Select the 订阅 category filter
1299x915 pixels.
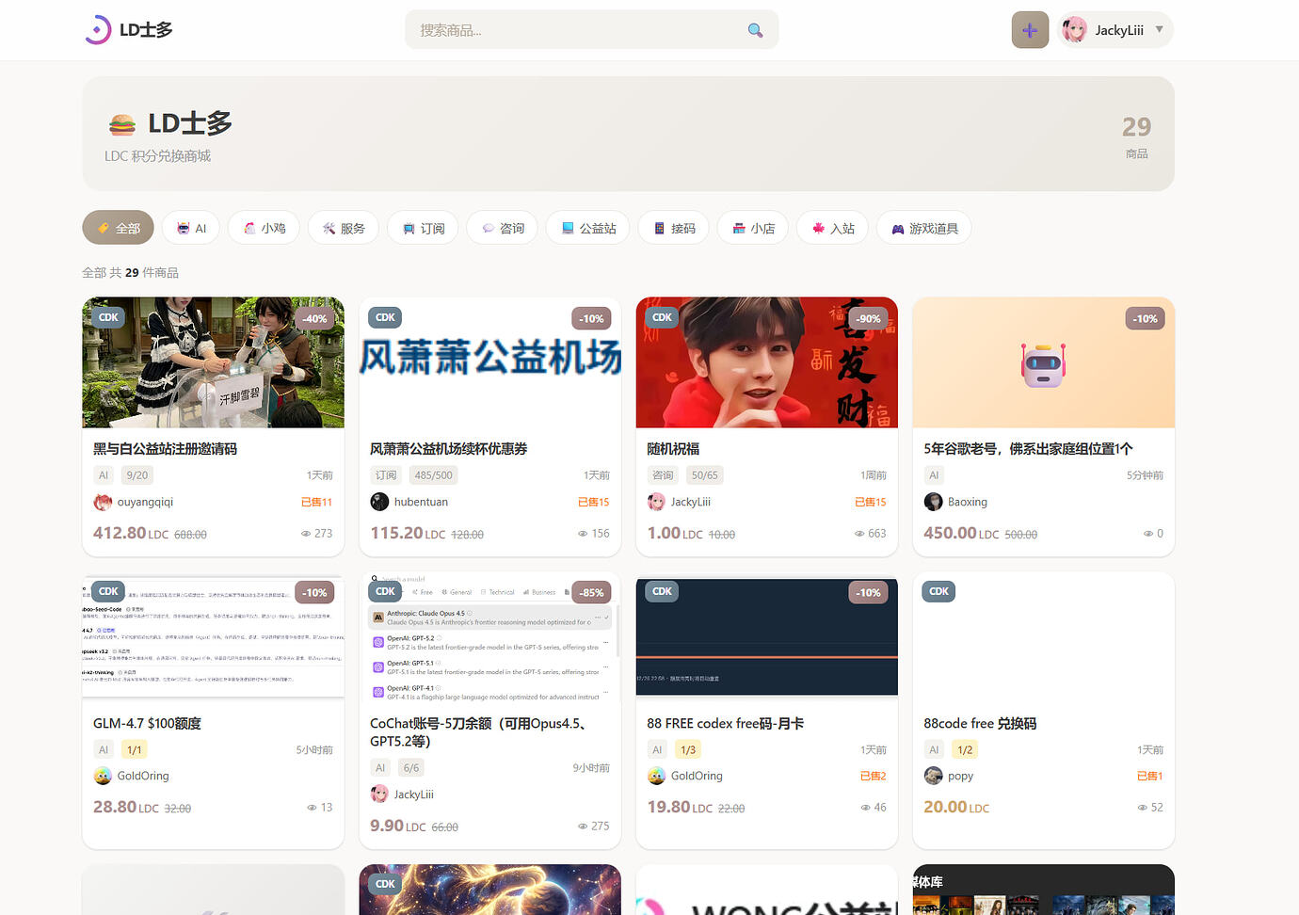423,228
